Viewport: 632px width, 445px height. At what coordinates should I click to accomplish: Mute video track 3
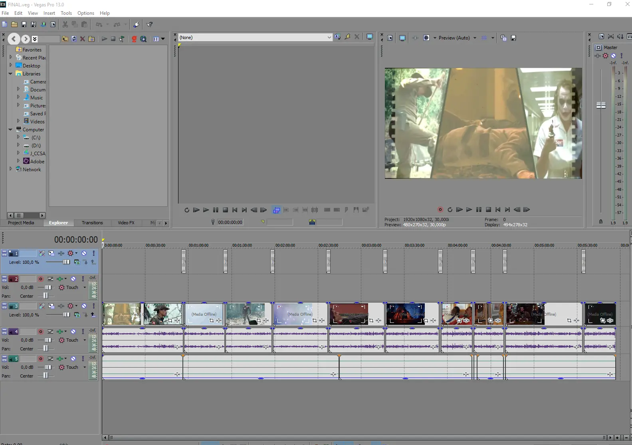tap(84, 306)
